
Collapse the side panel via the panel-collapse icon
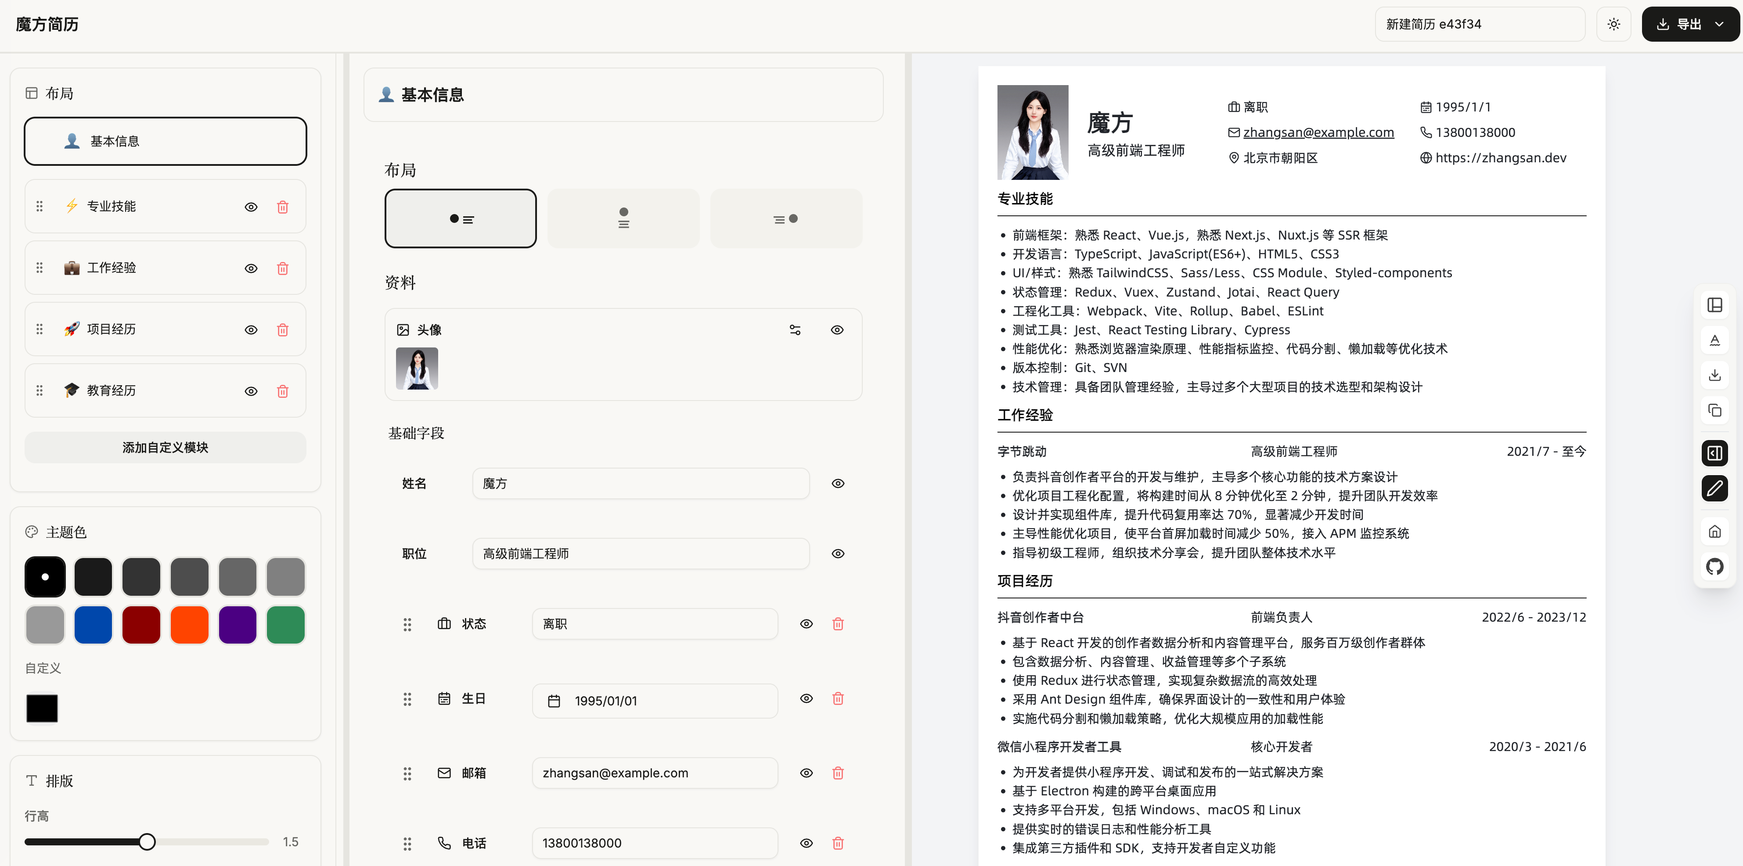1714,453
